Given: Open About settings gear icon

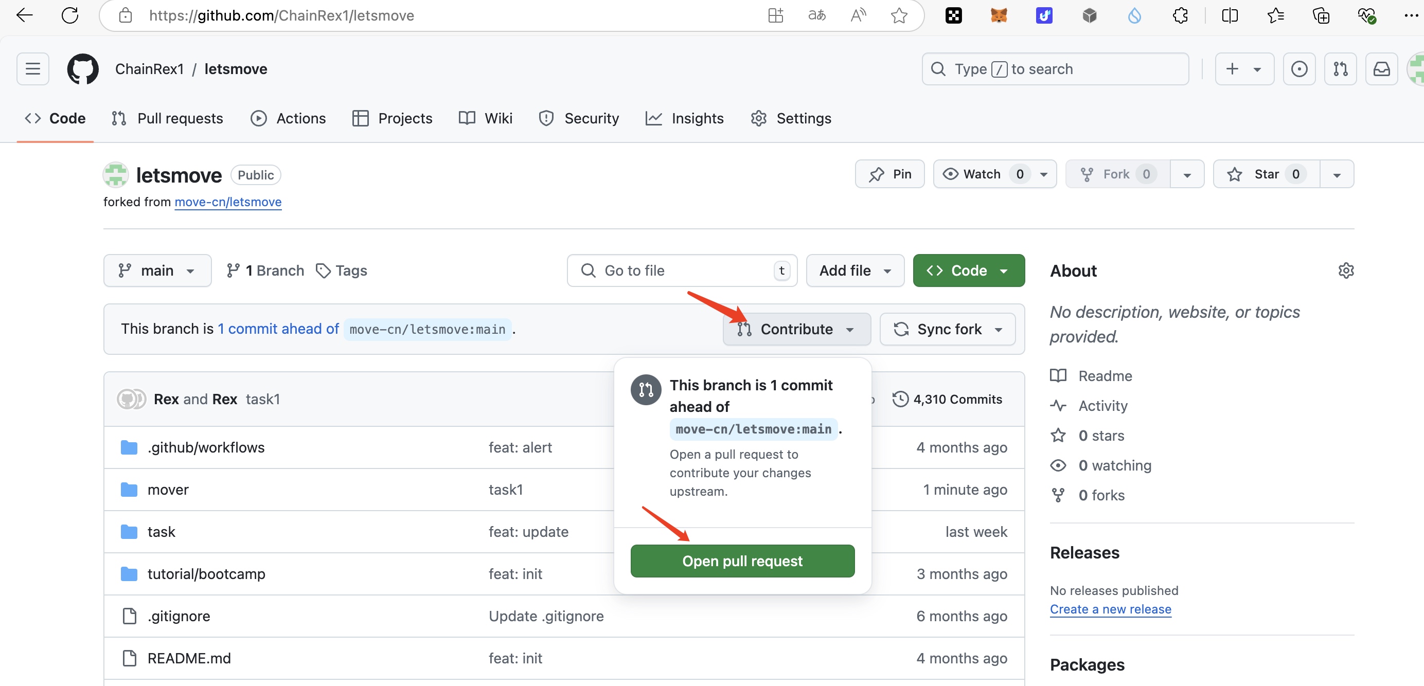Looking at the screenshot, I should point(1346,270).
